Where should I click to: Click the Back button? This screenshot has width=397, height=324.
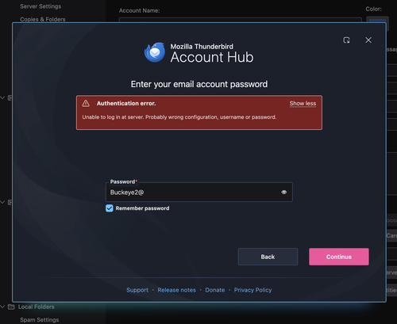(x=268, y=257)
